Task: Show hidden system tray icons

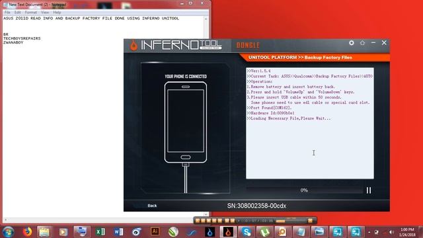Action: point(369,232)
